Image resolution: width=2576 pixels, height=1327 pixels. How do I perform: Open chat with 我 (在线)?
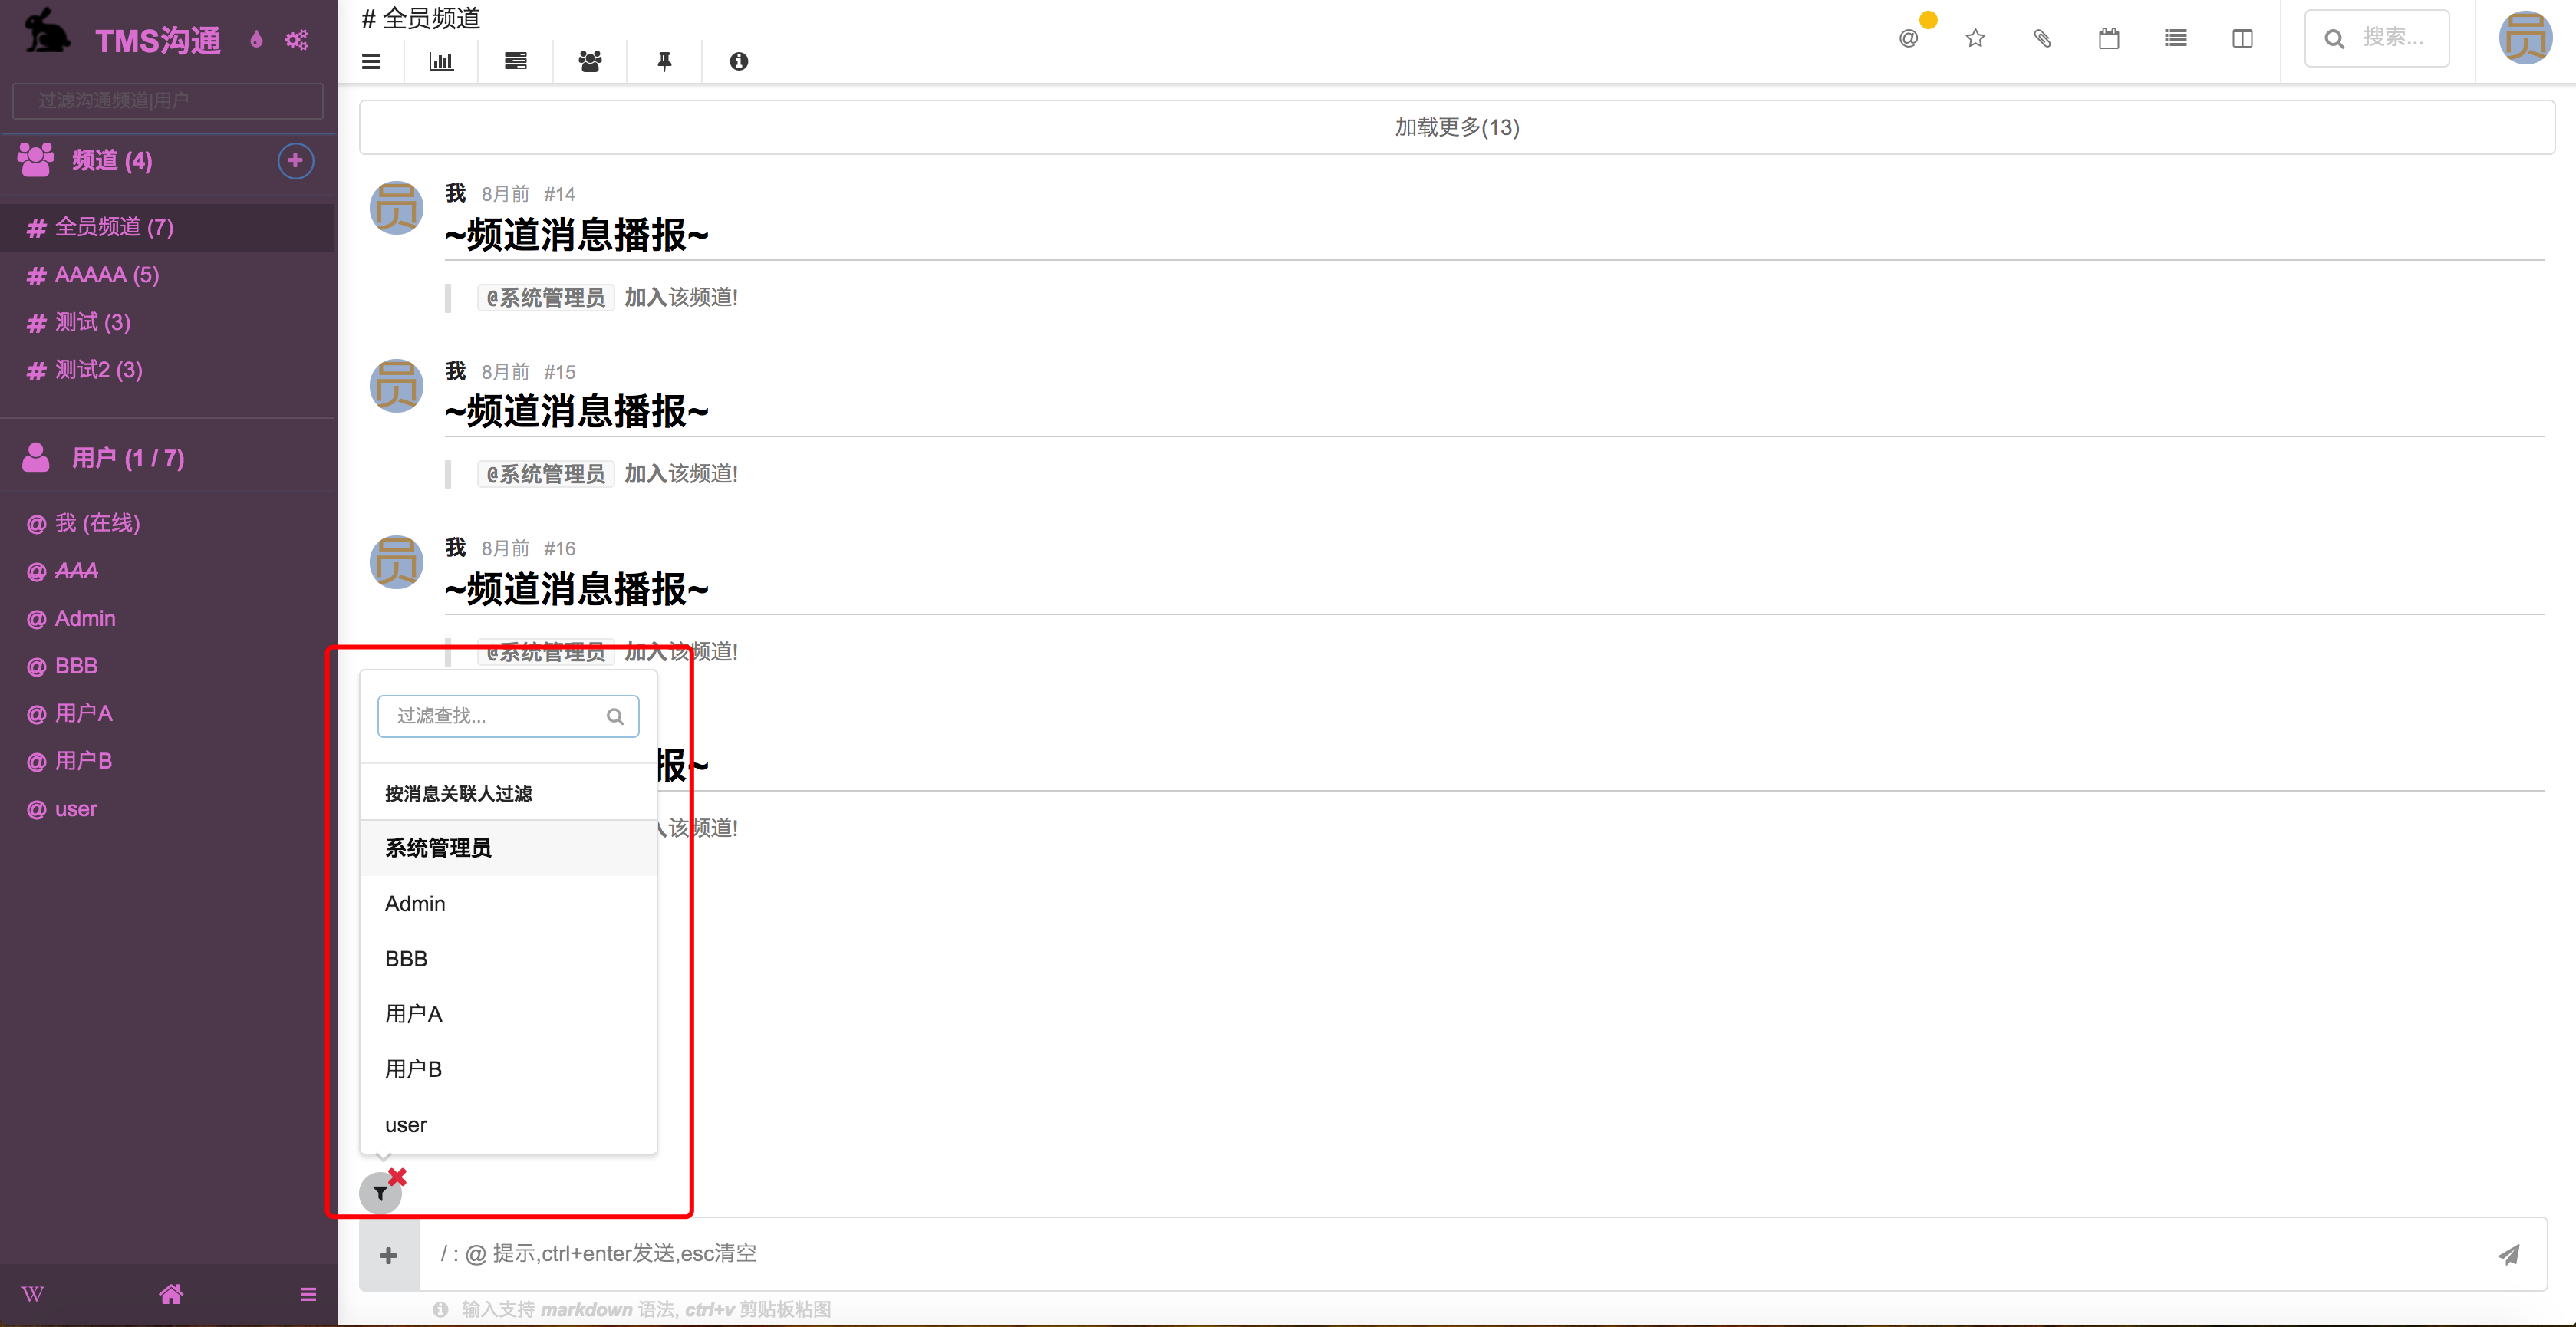click(x=168, y=523)
